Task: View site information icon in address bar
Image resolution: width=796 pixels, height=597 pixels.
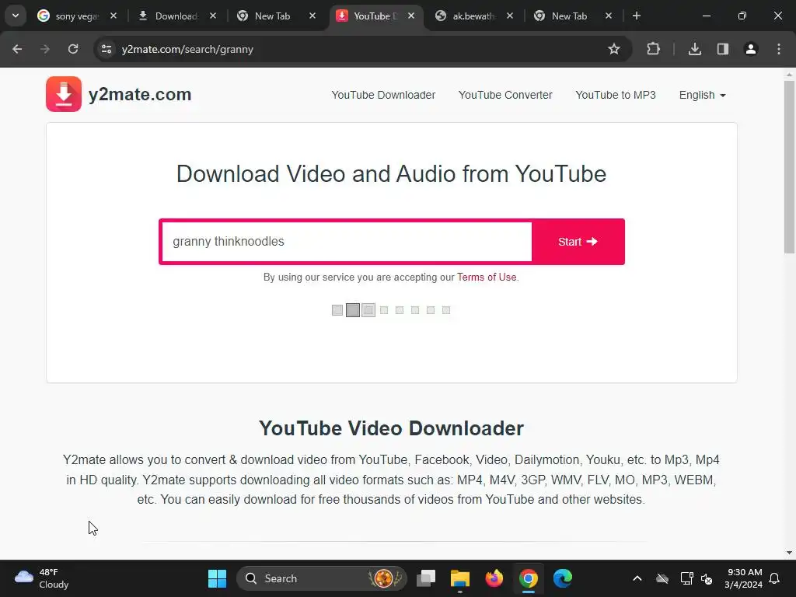Action: (x=106, y=49)
